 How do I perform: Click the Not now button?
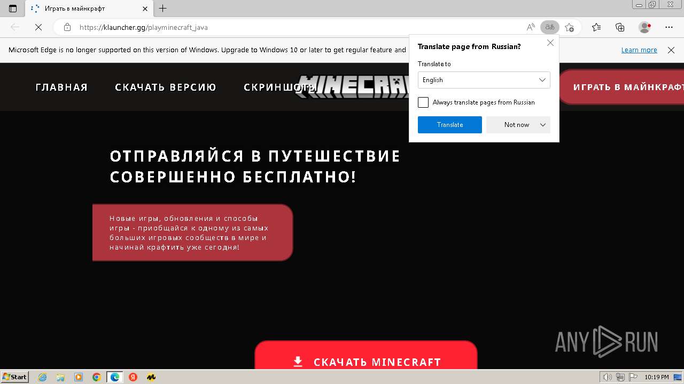coord(517,125)
